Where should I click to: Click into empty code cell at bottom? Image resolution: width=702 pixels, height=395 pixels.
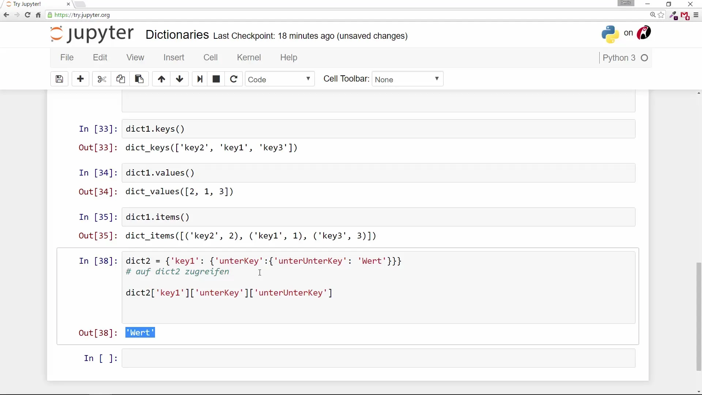point(378,358)
